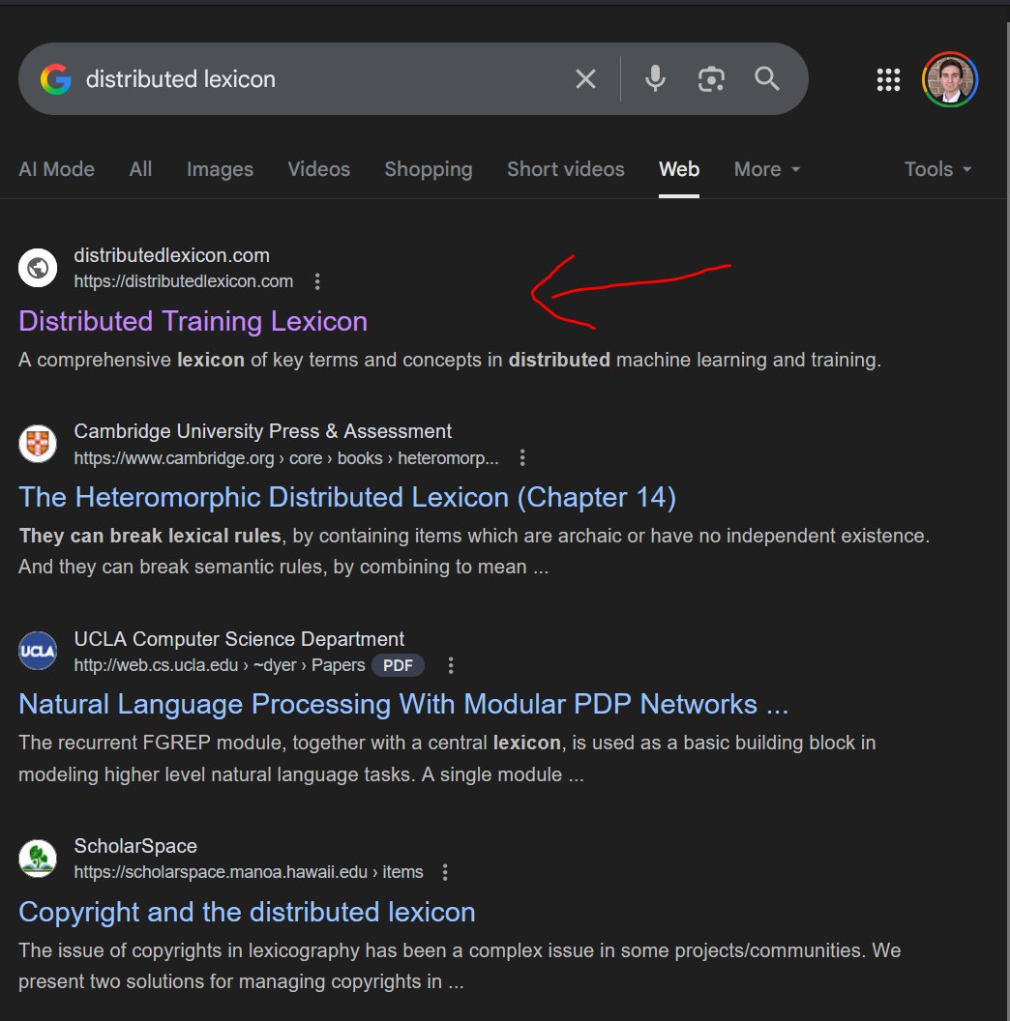1010x1021 pixels.
Task: Open the Google apps grid
Action: point(888,79)
